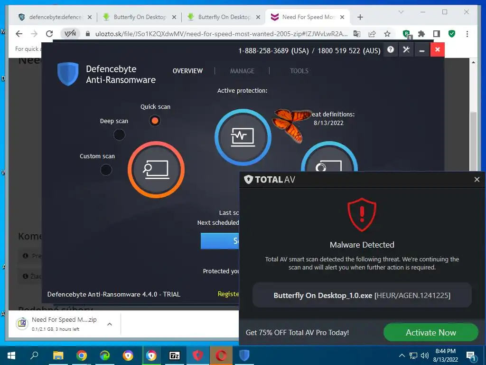Select the Custom scan radio button
486x365 pixels.
point(106,170)
